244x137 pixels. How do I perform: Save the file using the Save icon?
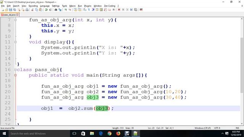(x=10, y=10)
